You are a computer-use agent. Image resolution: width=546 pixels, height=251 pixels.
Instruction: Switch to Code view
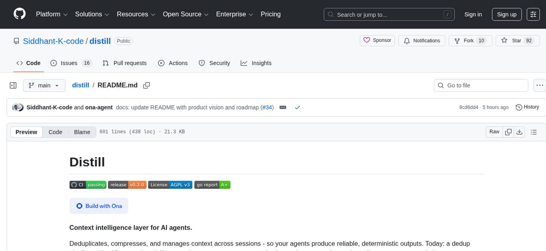[x=55, y=132]
